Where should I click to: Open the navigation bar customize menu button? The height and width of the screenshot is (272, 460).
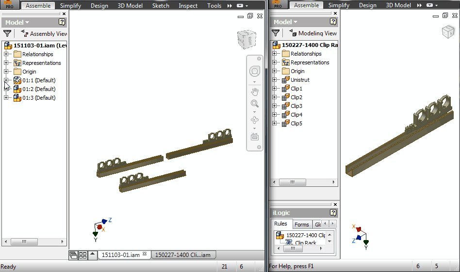point(259,147)
